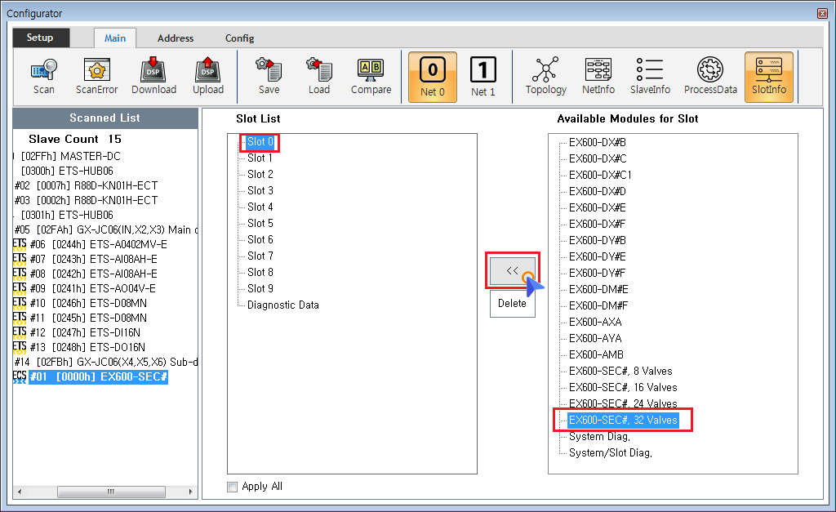
Task: Click the Upload DSP icon
Action: (x=208, y=77)
